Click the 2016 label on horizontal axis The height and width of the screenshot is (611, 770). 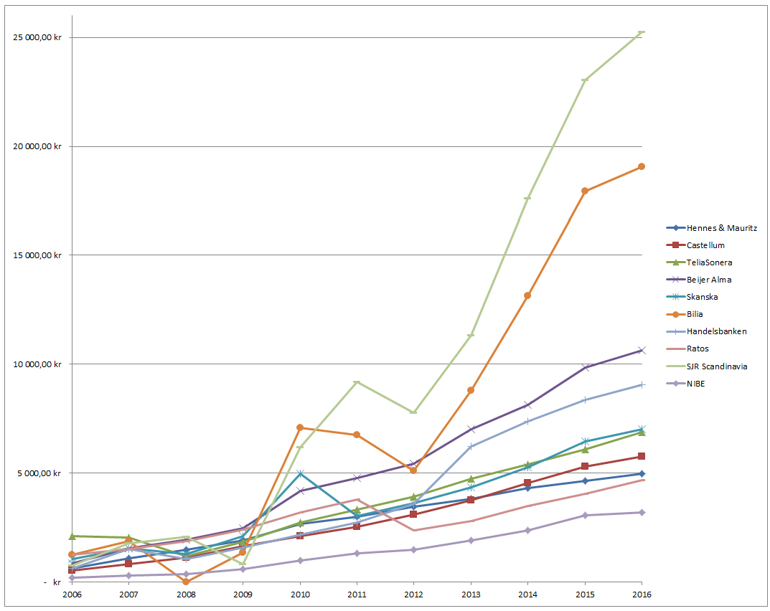(x=641, y=595)
